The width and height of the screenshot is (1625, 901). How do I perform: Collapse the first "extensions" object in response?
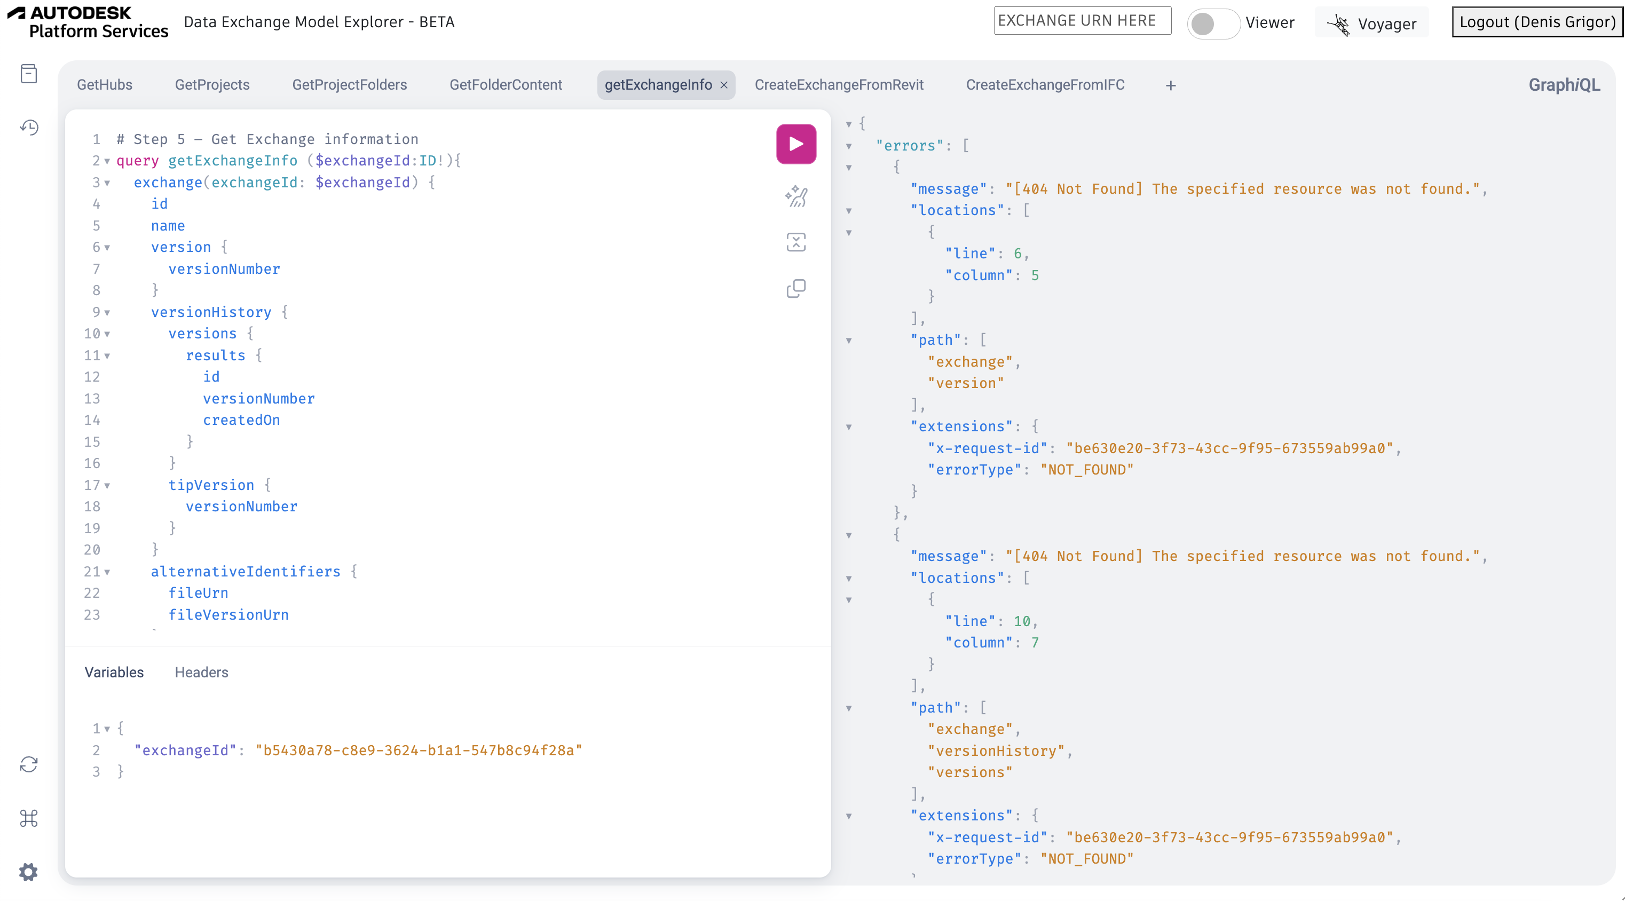pos(849,427)
